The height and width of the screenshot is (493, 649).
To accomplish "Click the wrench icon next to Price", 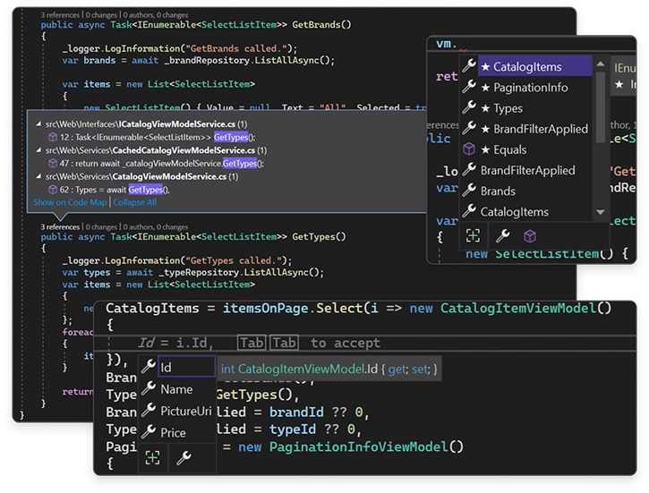I will 149,432.
